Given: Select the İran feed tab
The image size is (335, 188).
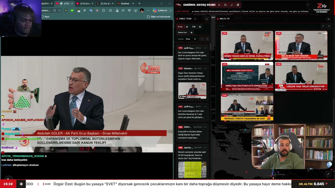Looking at the screenshot, I should point(180,27).
